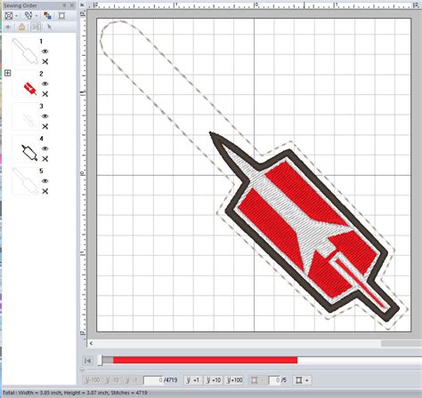
Task: Open dropdown arrow beside sewing order edit tool
Action: (37, 16)
